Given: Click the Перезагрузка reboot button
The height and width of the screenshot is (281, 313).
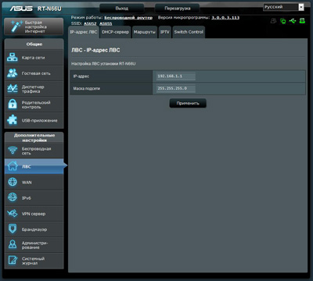Looking at the screenshot, I should tap(178, 9).
